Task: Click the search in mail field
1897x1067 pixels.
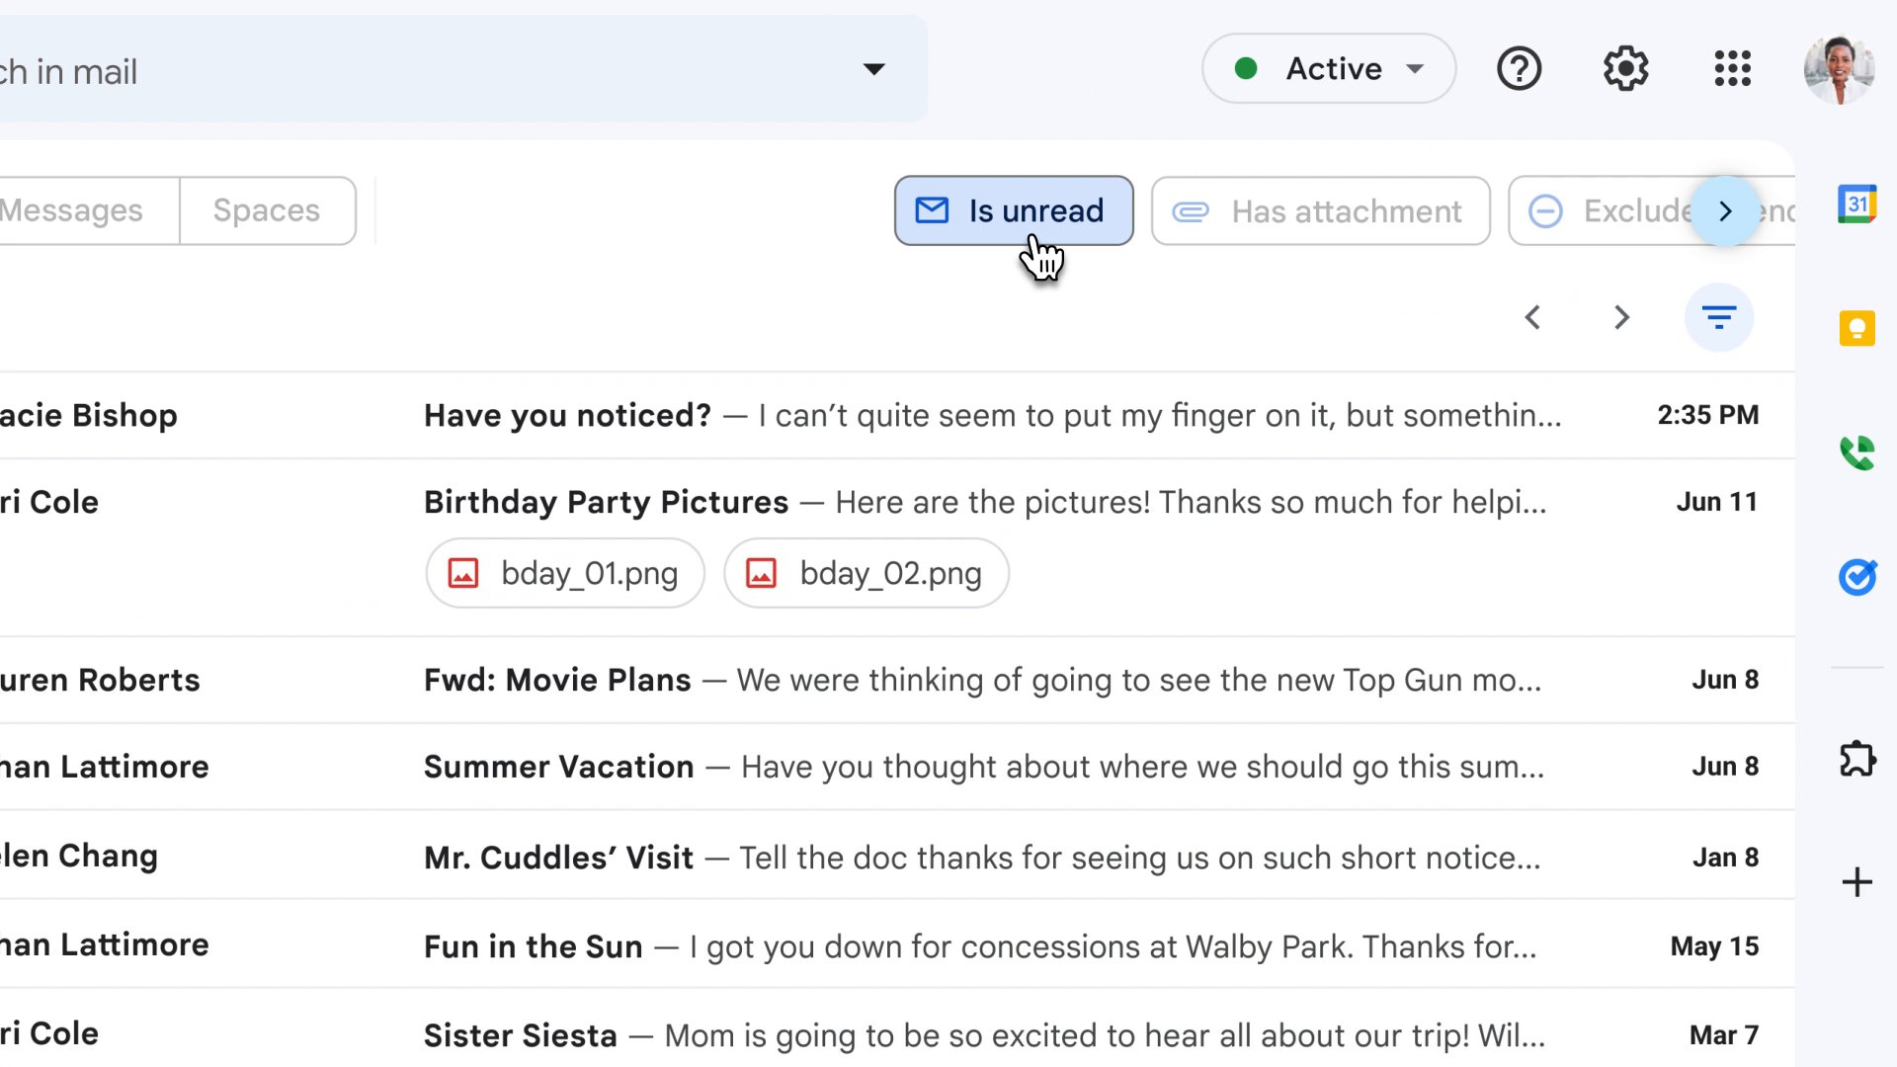Action: point(395,71)
